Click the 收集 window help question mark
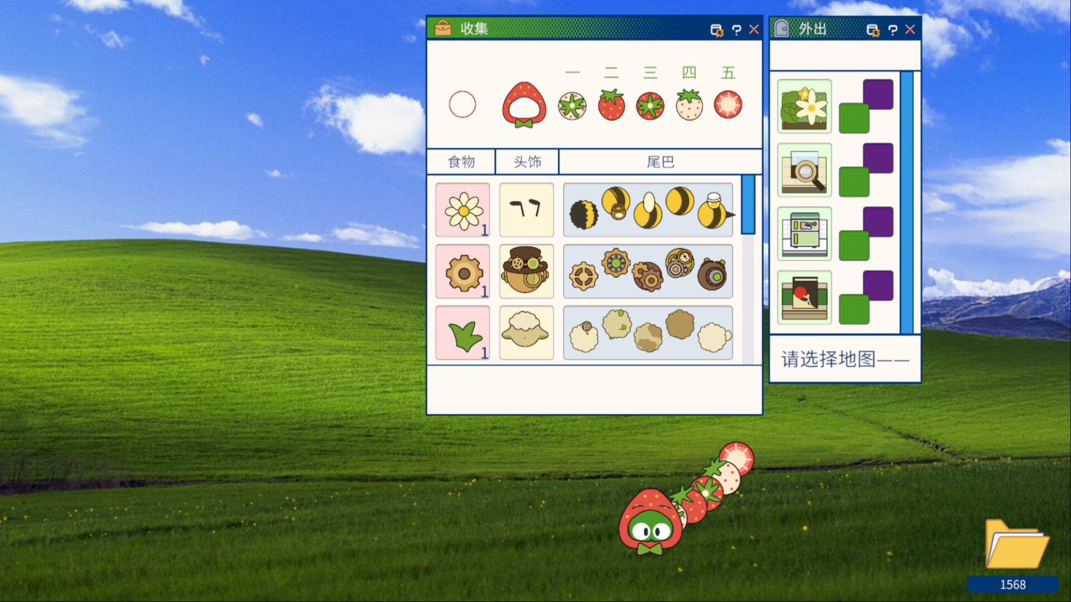Image resolution: width=1071 pixels, height=602 pixels. (x=736, y=30)
